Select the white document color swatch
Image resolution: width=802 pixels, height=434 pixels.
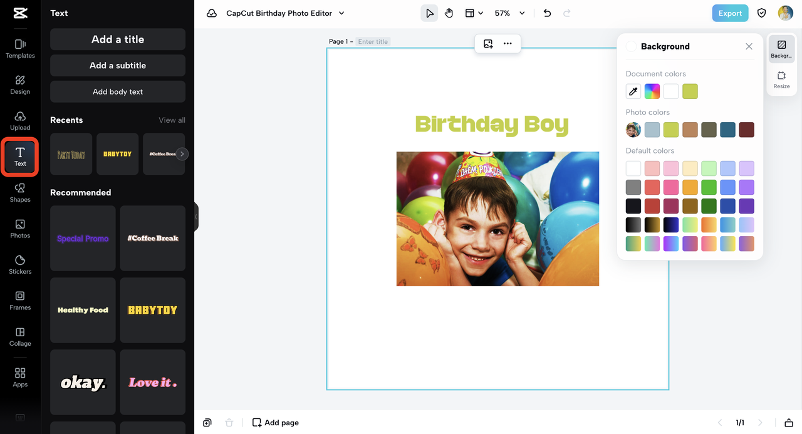click(671, 91)
